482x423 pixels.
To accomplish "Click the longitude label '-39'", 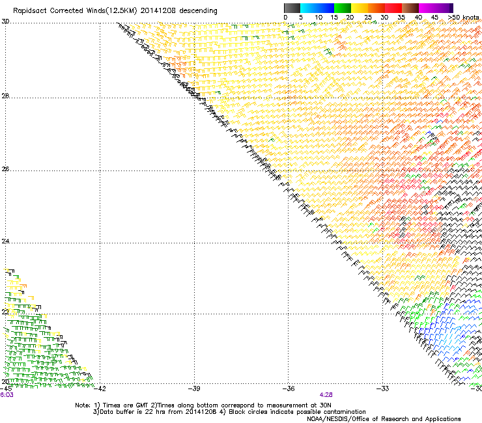I will tap(194, 389).
